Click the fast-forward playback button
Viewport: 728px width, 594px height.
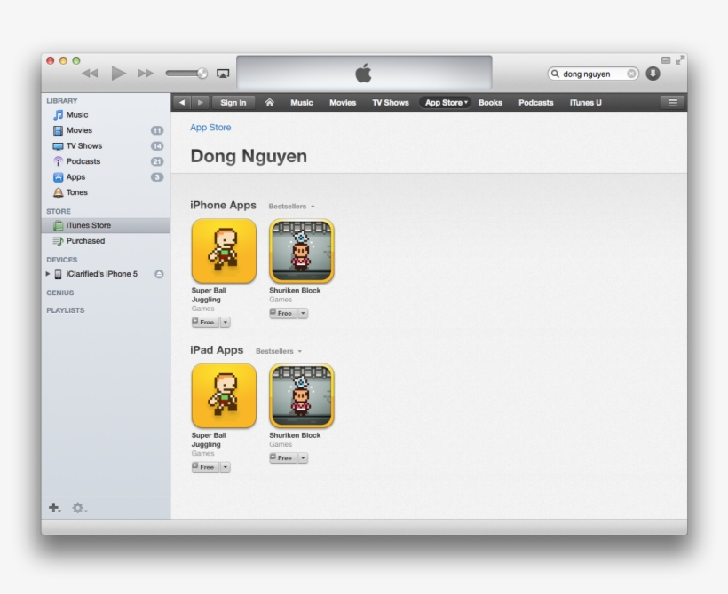(146, 74)
